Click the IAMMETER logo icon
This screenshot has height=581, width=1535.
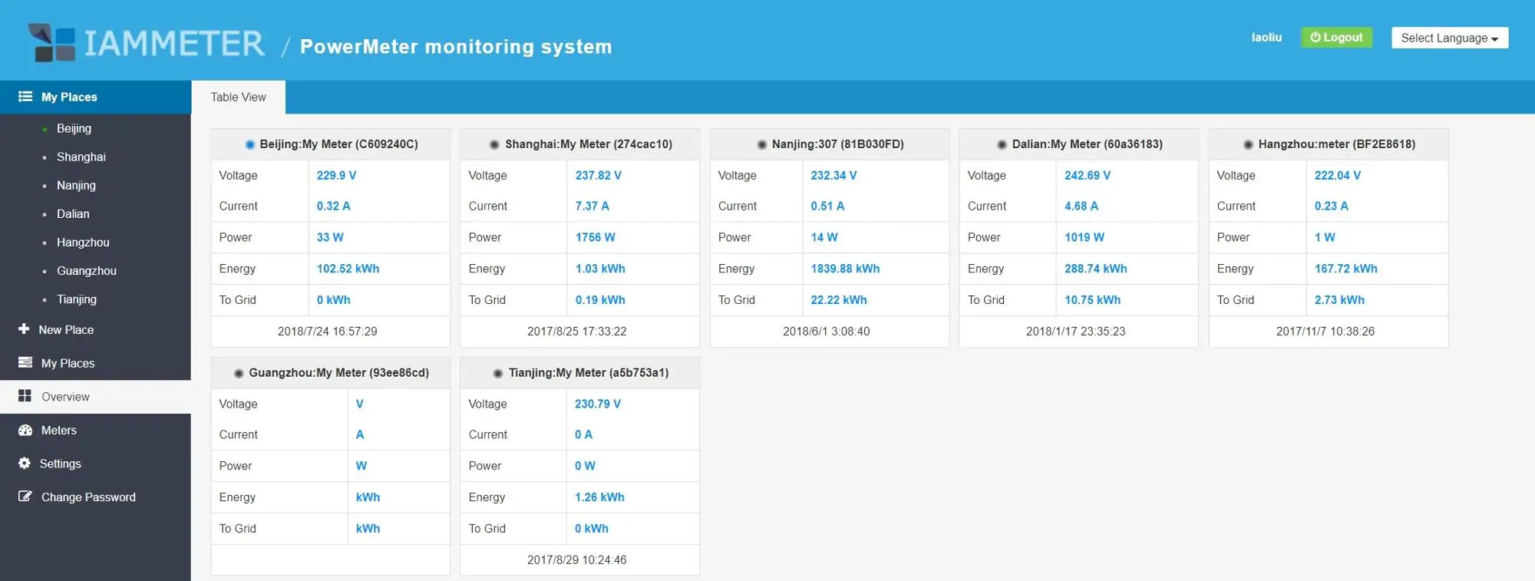52,43
